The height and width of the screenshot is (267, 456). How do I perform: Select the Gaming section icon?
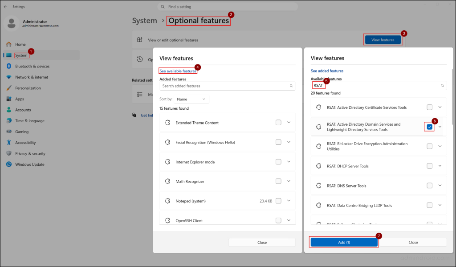tap(9, 132)
